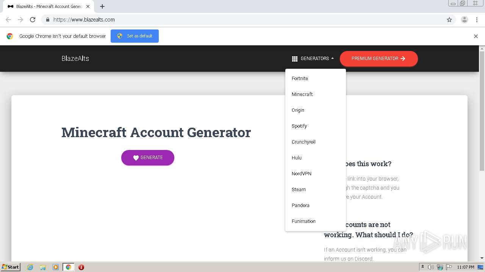This screenshot has height=272, width=485.
Task: Choose Origin generator
Action: click(x=316, y=110)
